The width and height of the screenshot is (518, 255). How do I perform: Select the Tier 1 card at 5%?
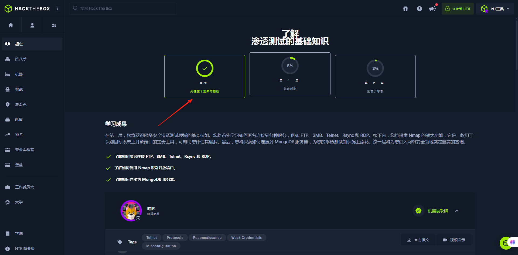(290, 74)
